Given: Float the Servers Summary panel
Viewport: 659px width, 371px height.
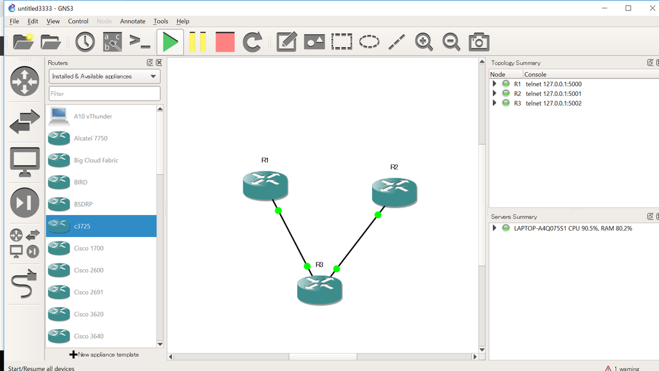Looking at the screenshot, I should tap(650, 216).
